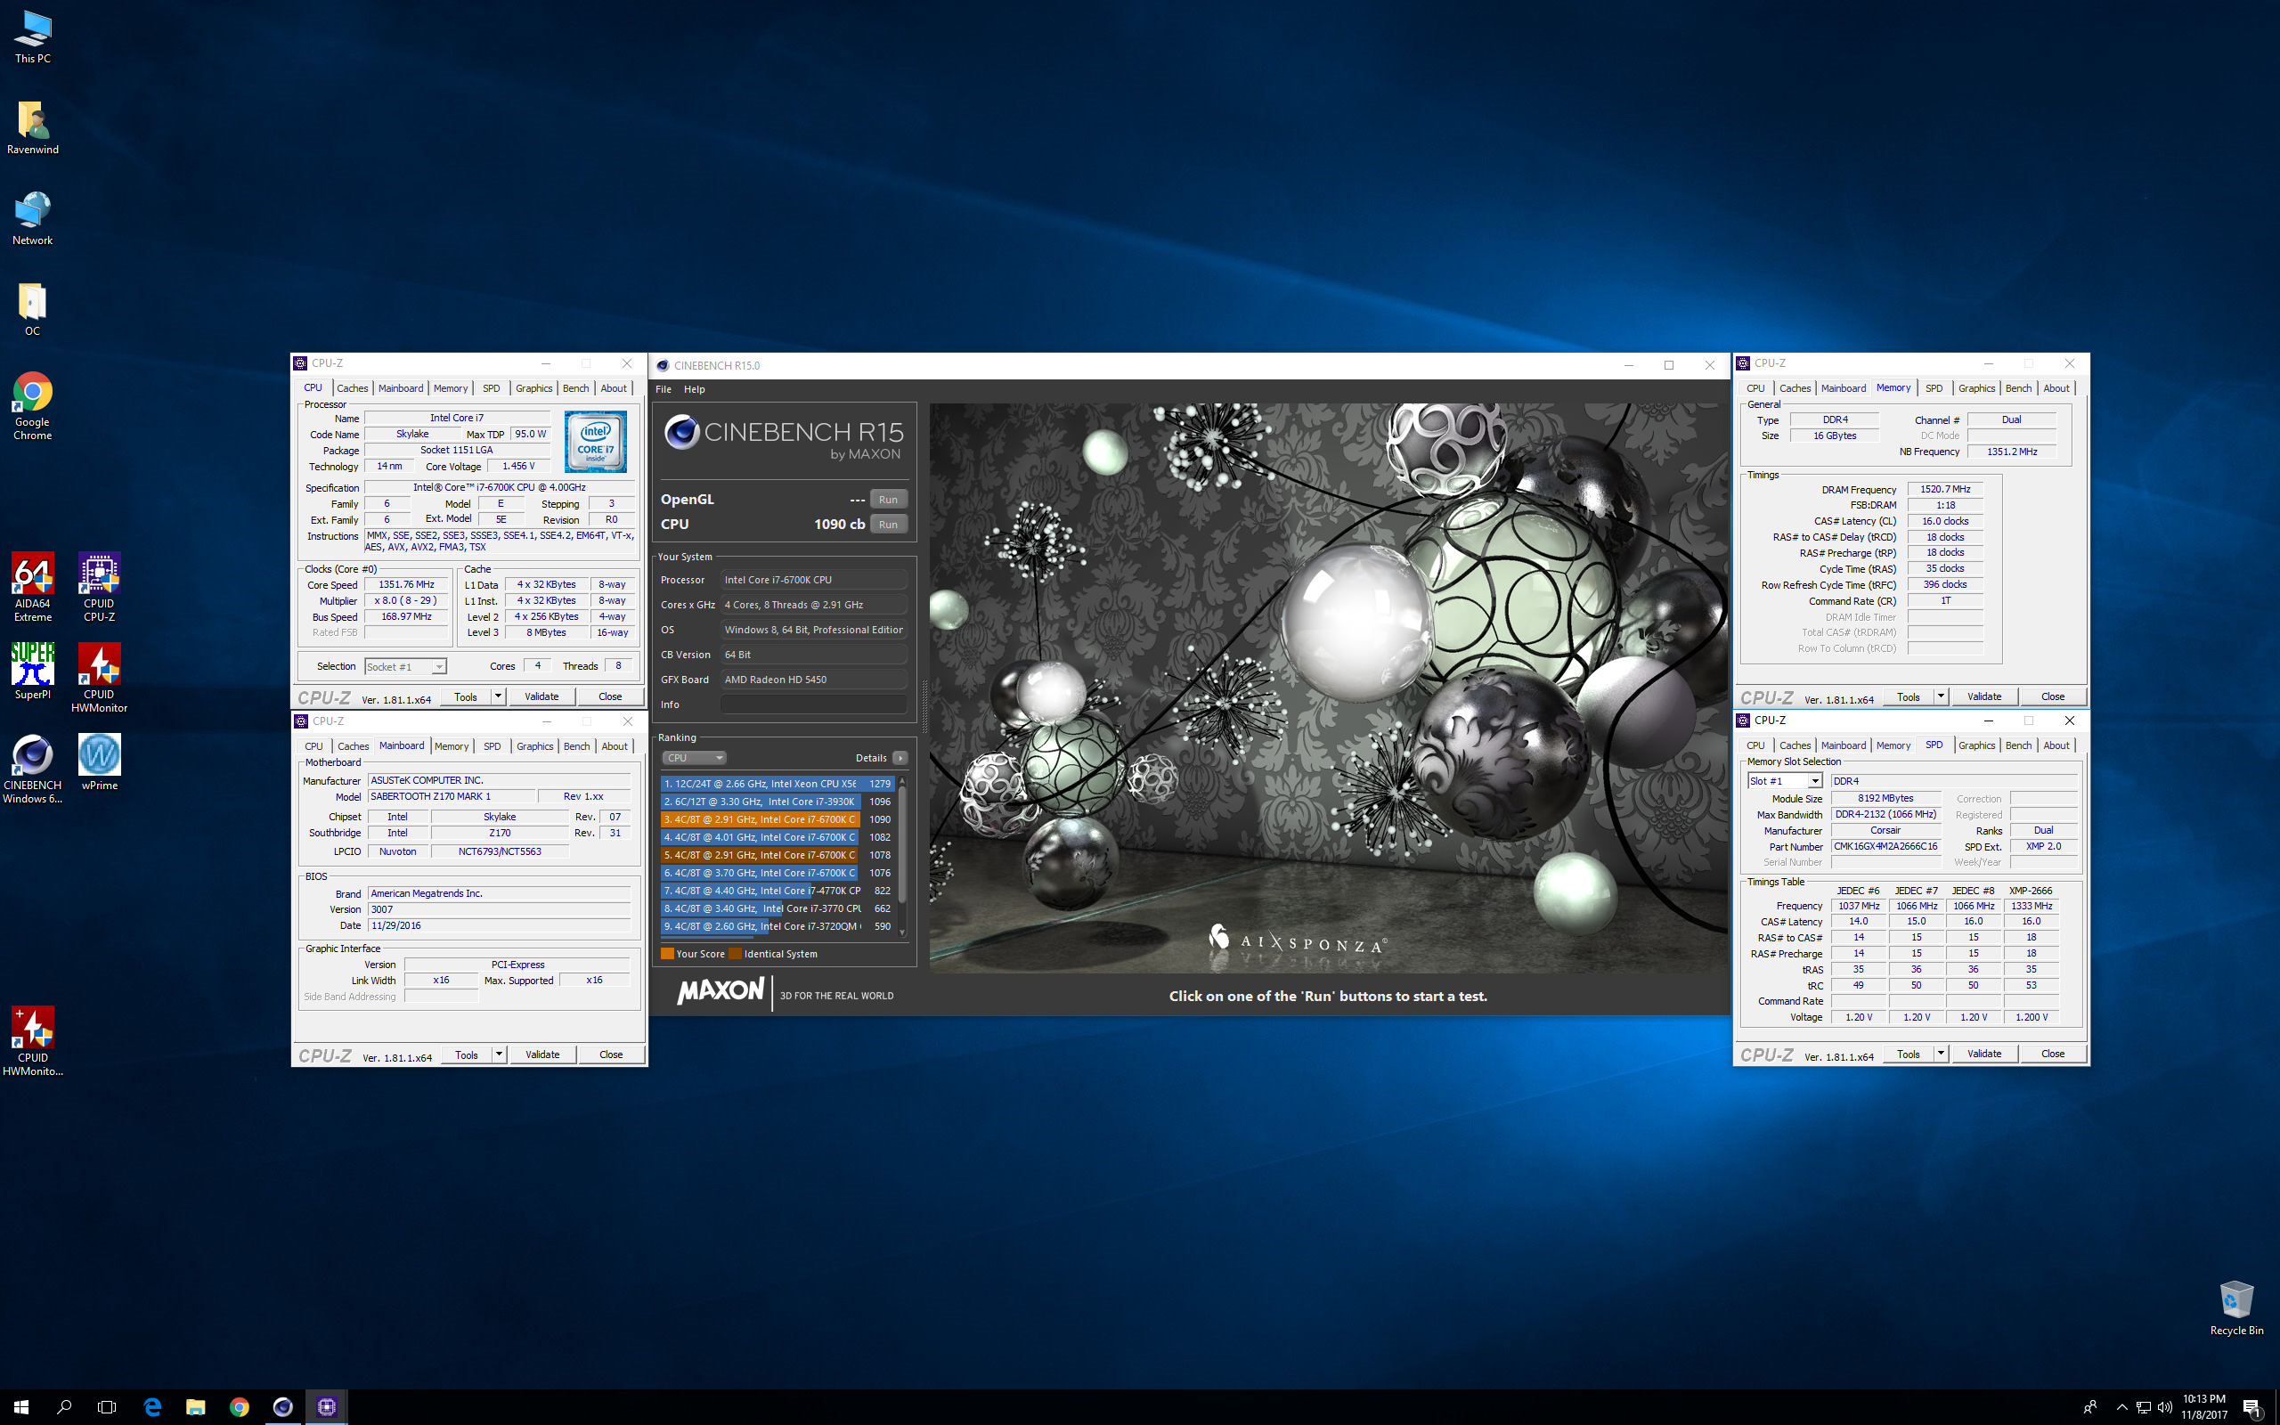Select ranking row i7-3720QM scoring 590
The height and width of the screenshot is (1425, 2280).
[x=778, y=926]
